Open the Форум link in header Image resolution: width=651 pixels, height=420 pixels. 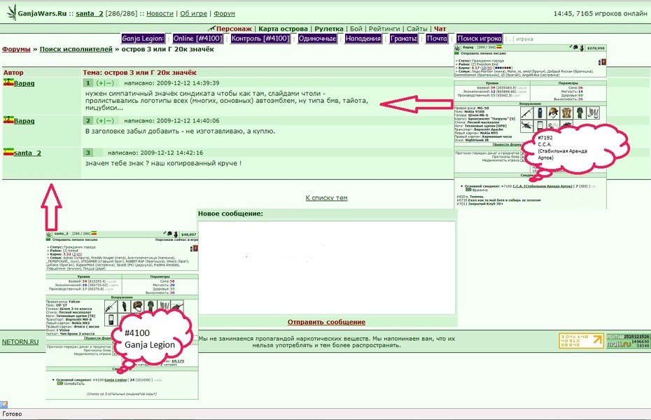pos(225,13)
